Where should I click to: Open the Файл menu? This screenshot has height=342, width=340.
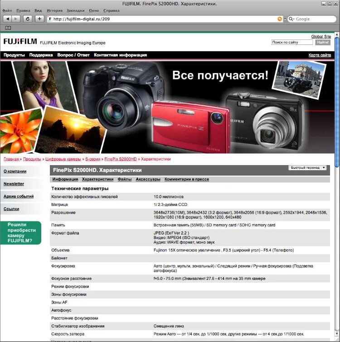pos(7,10)
